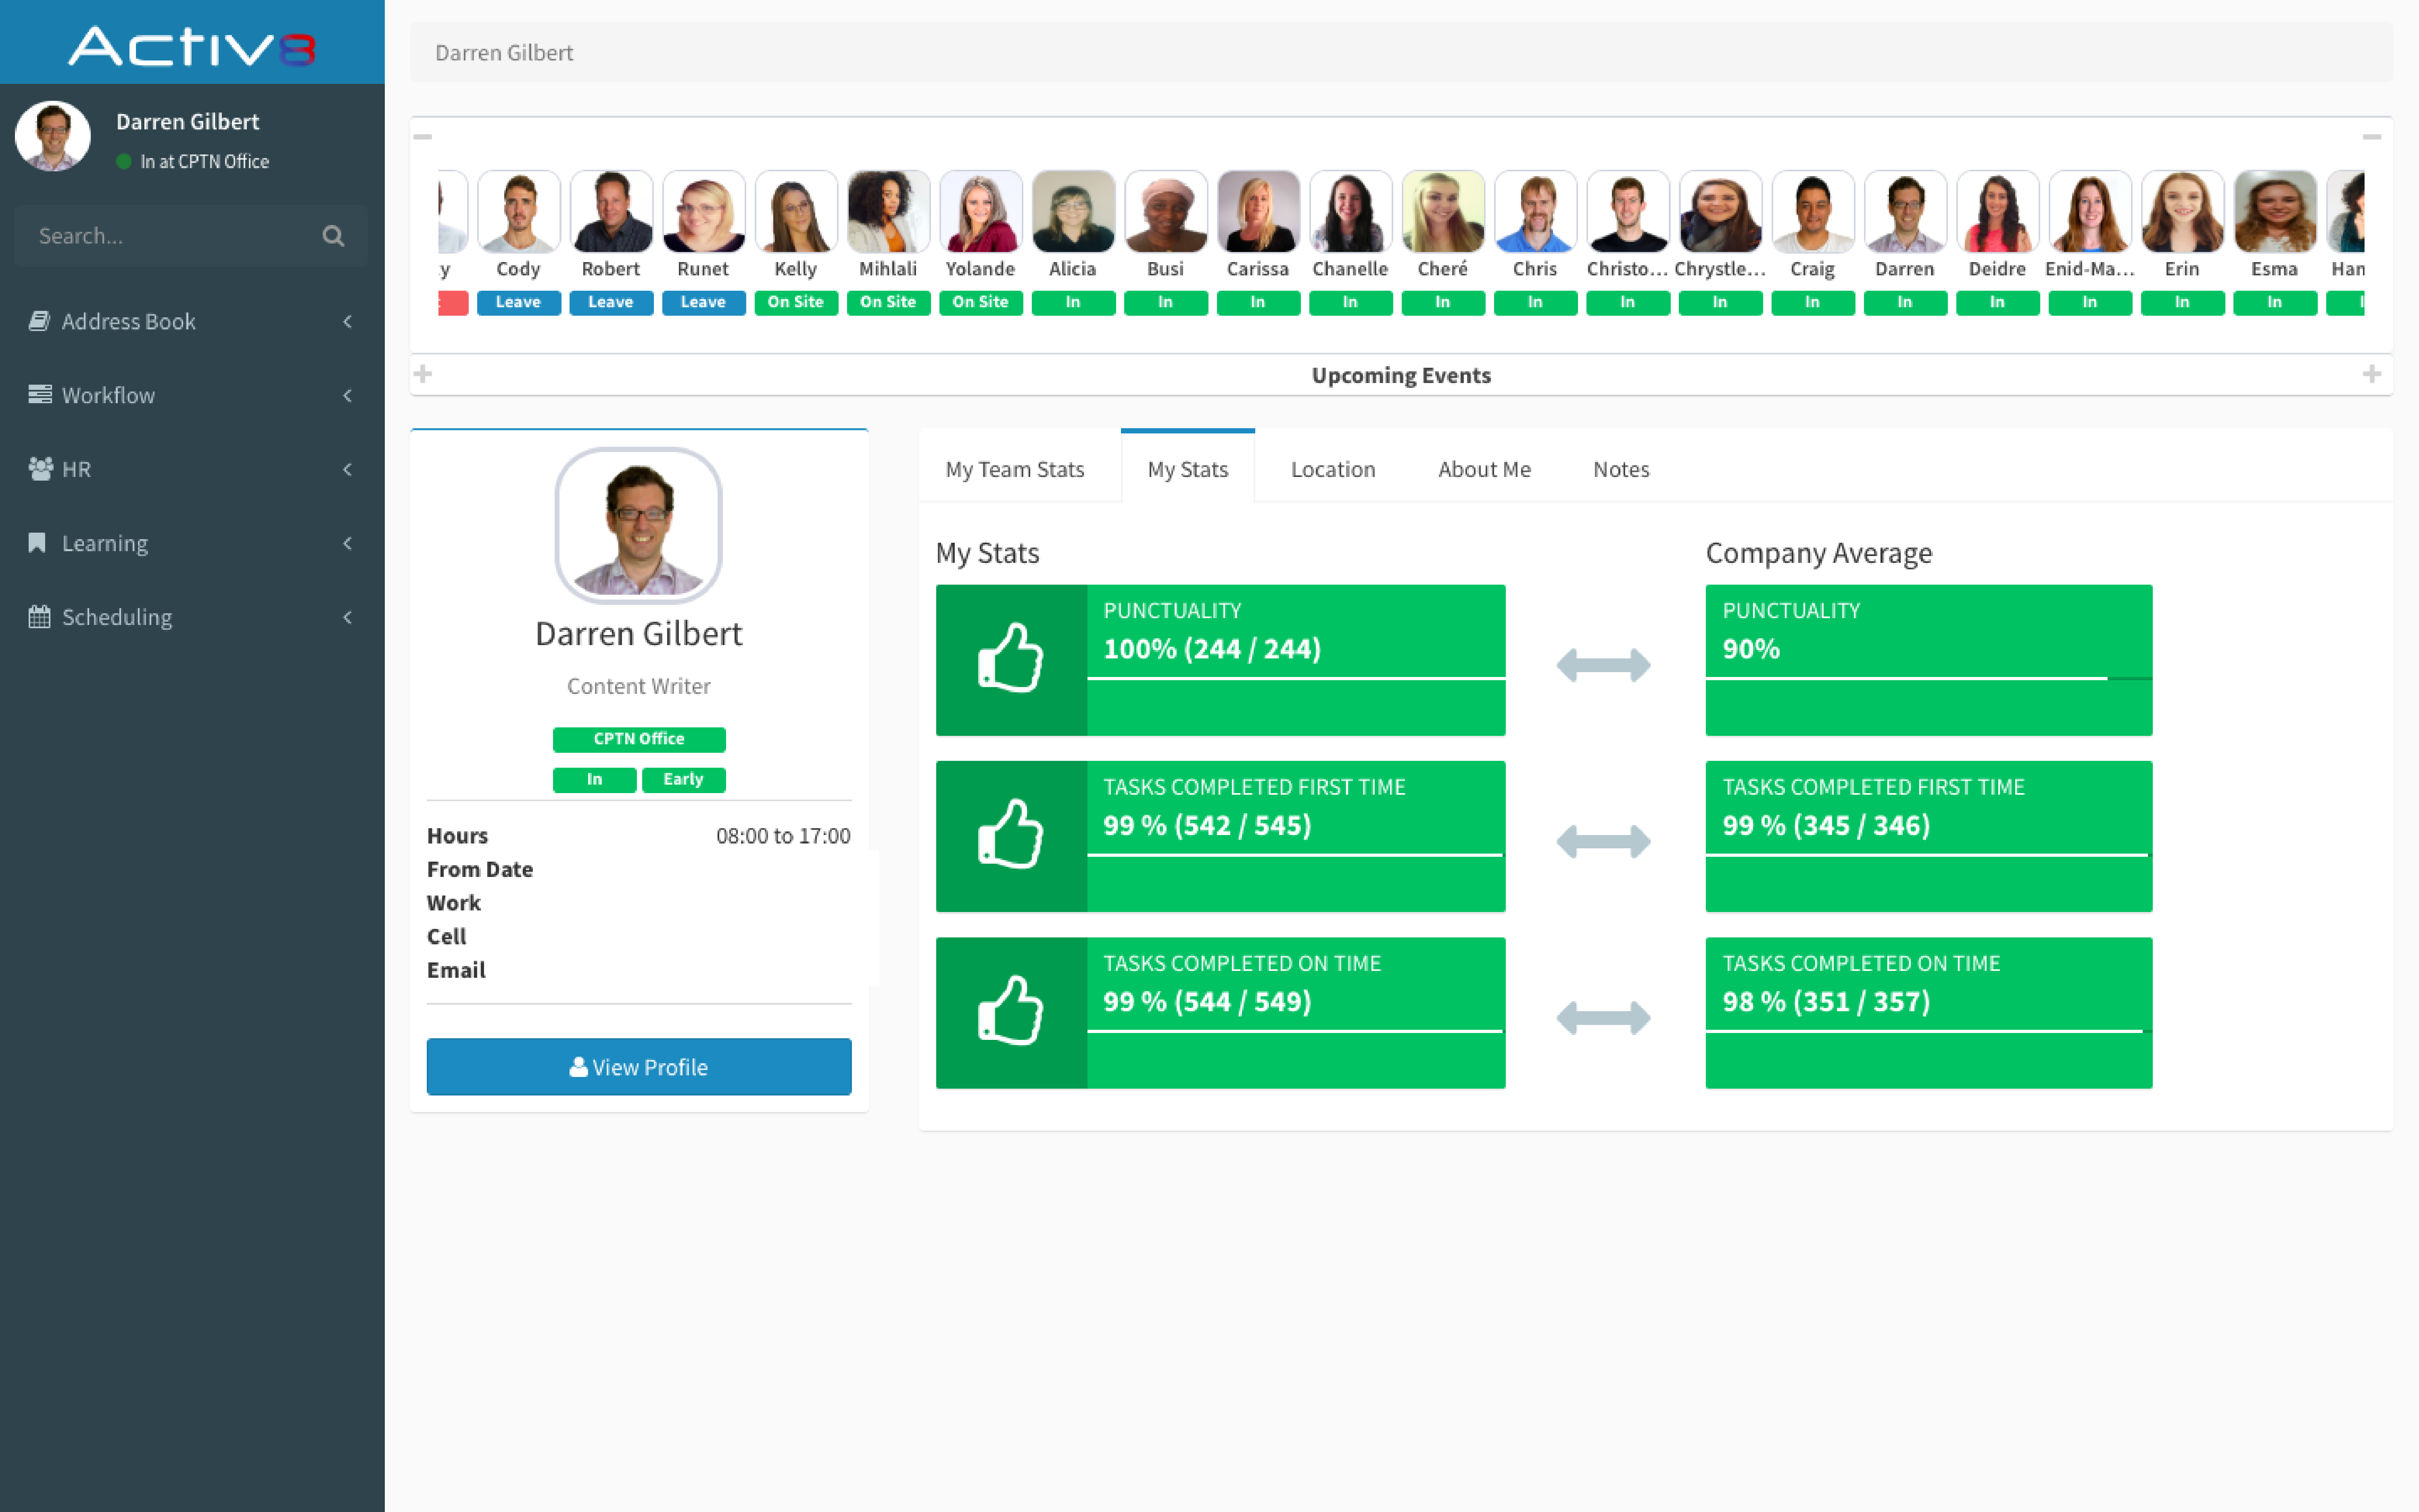Screen dimensions: 2419x1512
Task: Click Darren Gilbert name in sidebar
Action: click(188, 122)
